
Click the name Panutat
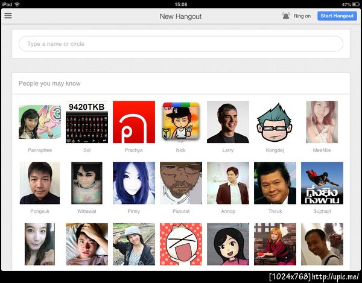181,211
